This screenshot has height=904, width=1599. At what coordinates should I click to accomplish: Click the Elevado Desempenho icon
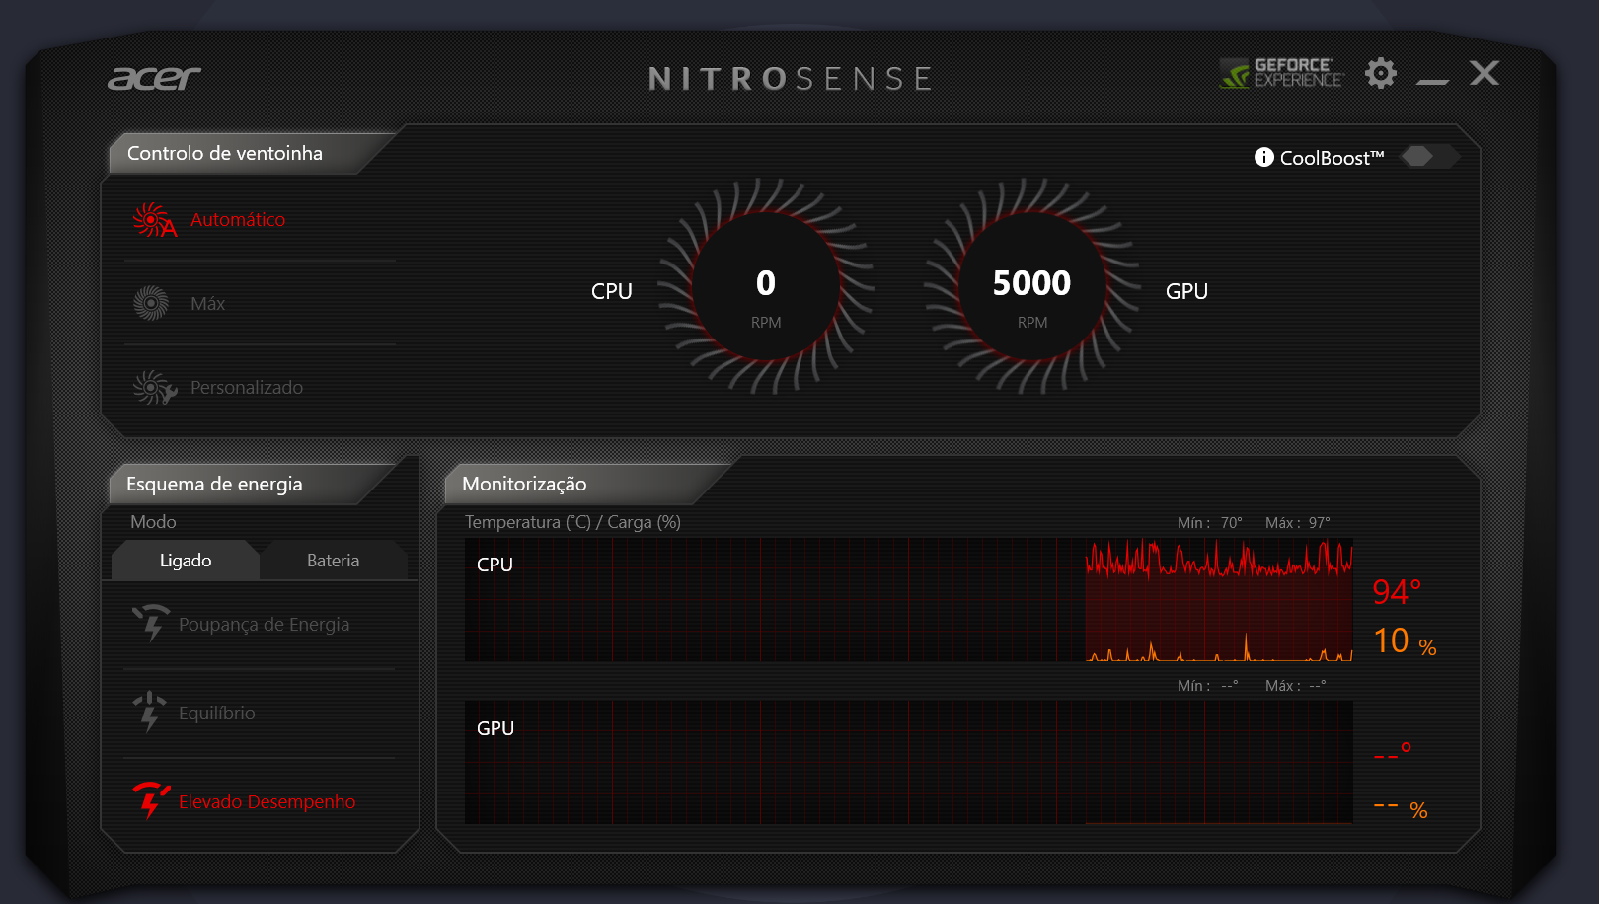151,800
